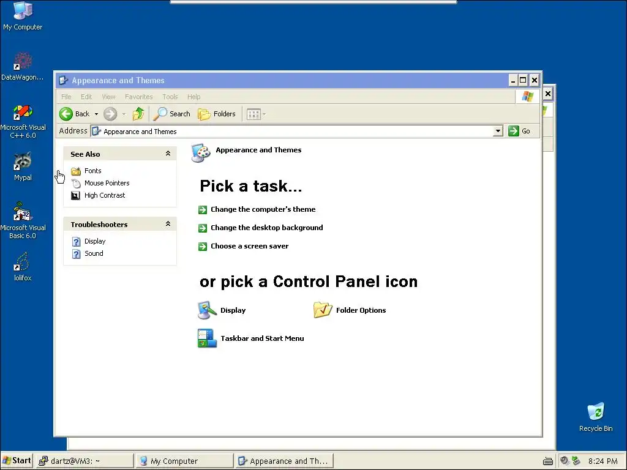Click the Mouse Pointers icon
This screenshot has height=470, width=627.
[x=75, y=183]
